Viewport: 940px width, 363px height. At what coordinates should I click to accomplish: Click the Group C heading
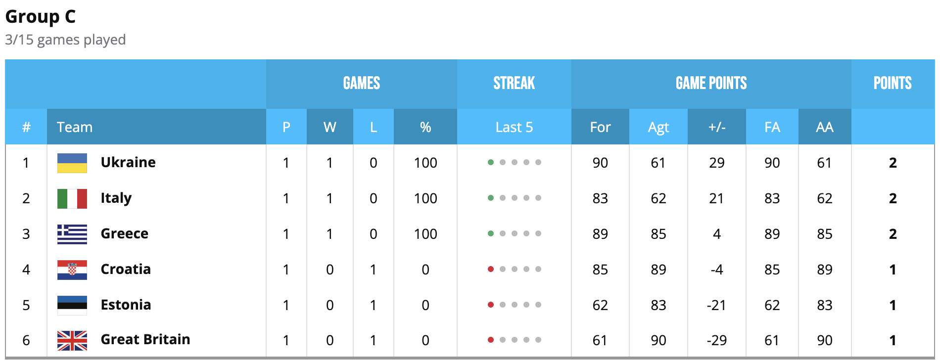[x=41, y=17]
